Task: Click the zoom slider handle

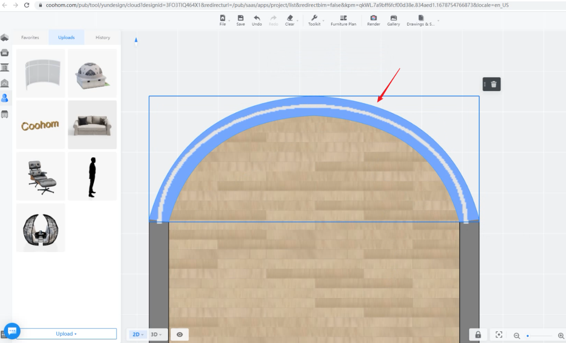Action: [x=528, y=336]
